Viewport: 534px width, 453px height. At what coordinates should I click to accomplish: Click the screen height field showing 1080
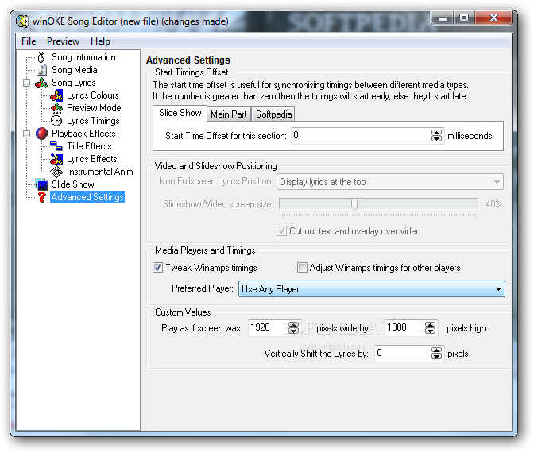pyautogui.click(x=405, y=328)
